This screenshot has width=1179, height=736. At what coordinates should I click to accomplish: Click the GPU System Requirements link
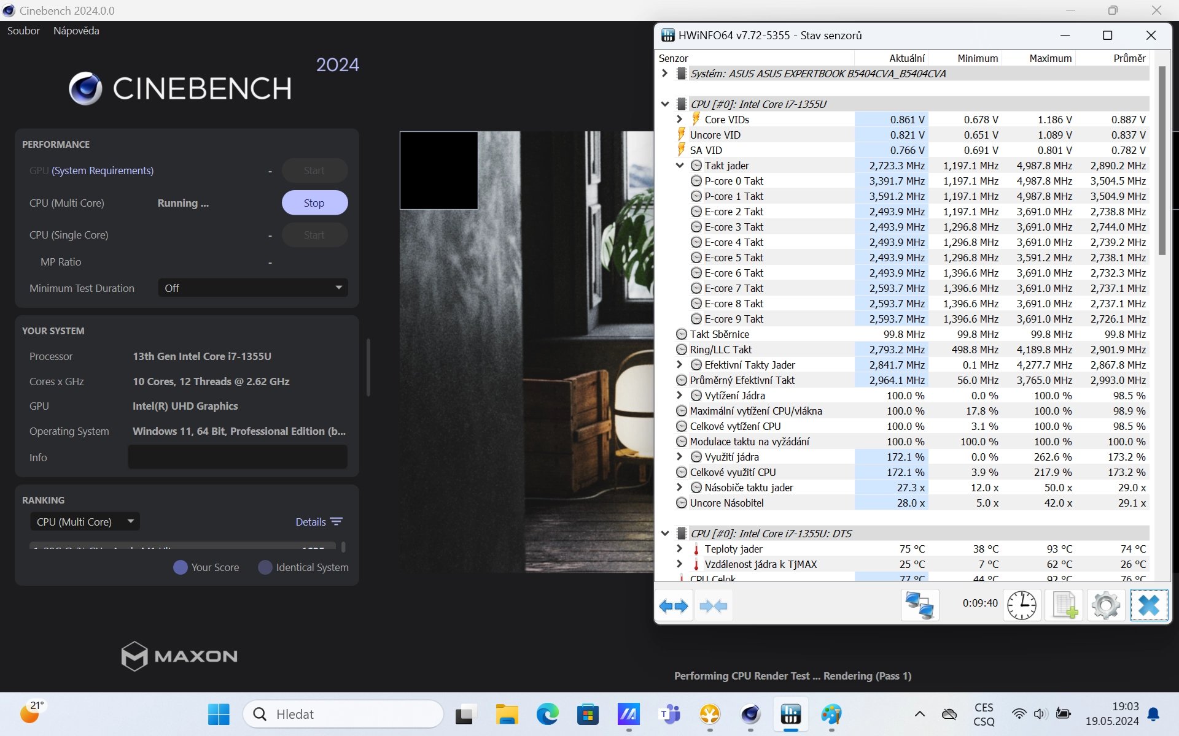tap(103, 171)
